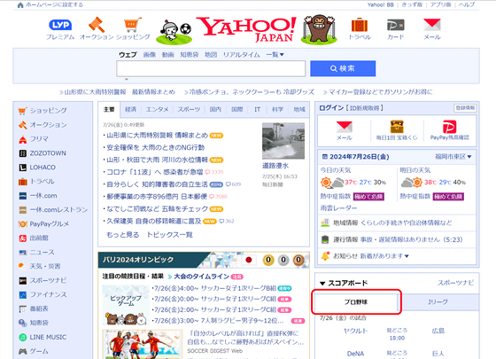Switch to the プロ野球 scoreboard tab
Image resolution: width=496 pixels, height=359 pixels.
[356, 302]
